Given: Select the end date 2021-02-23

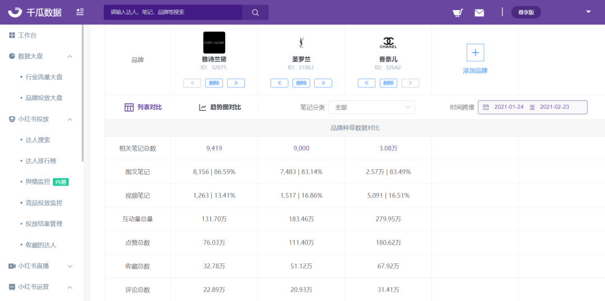Looking at the screenshot, I should click(x=555, y=107).
